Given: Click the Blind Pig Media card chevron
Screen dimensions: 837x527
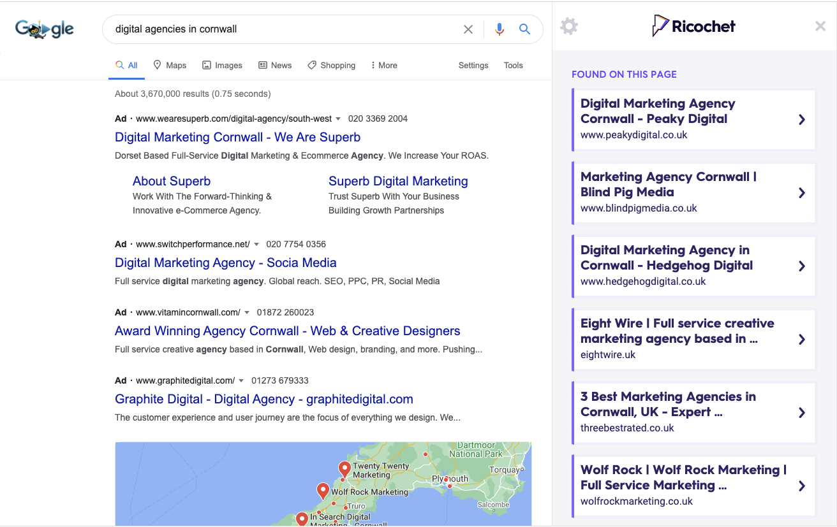Looking at the screenshot, I should 802,192.
